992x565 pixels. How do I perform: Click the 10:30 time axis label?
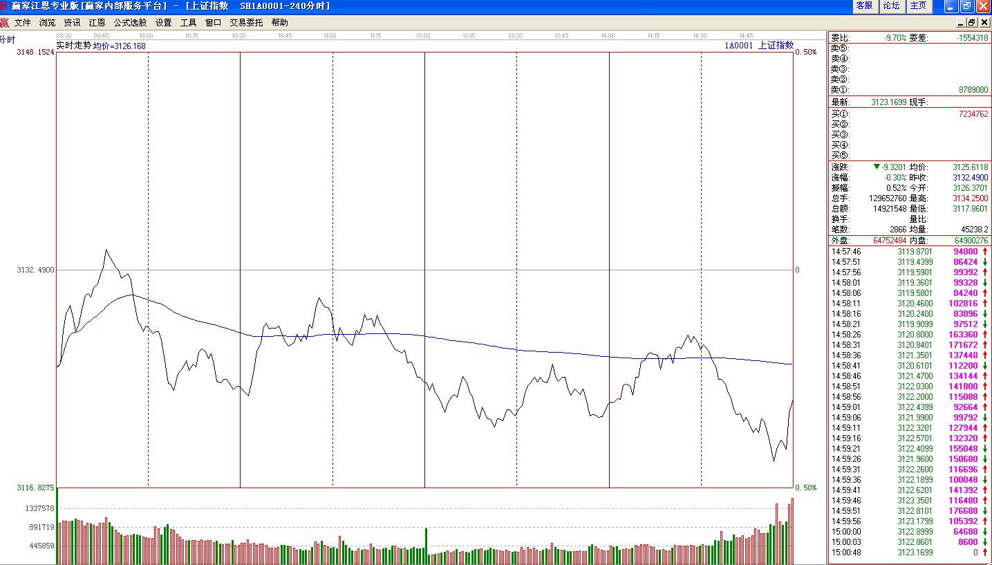pos(238,35)
